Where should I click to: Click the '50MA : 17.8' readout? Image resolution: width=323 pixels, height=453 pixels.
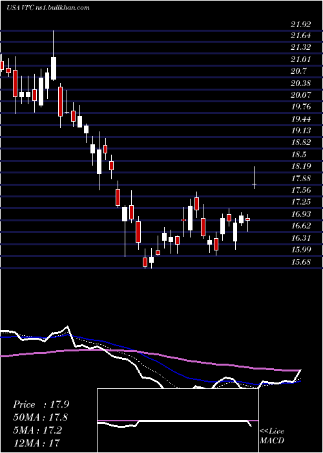point(41,417)
